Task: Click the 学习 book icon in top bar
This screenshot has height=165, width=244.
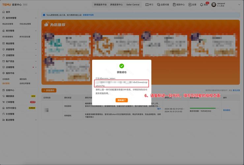Action: (147, 5)
